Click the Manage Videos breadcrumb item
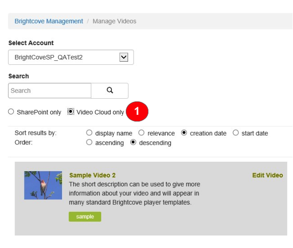Screen dimensions: 293x248 click(x=114, y=21)
